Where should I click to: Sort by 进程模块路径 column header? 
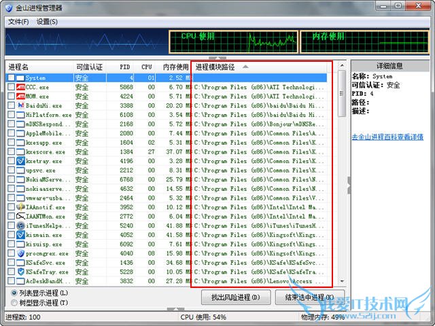(x=260, y=67)
